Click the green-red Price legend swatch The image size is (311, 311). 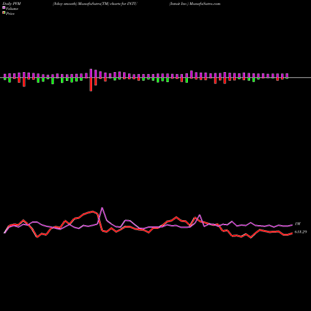[4, 12]
